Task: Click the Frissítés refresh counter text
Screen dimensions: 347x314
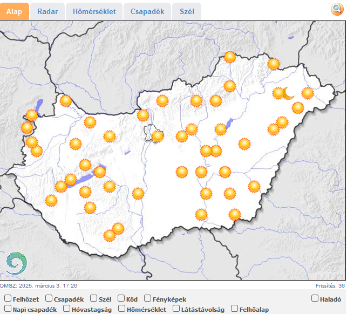Action: pos(330,286)
